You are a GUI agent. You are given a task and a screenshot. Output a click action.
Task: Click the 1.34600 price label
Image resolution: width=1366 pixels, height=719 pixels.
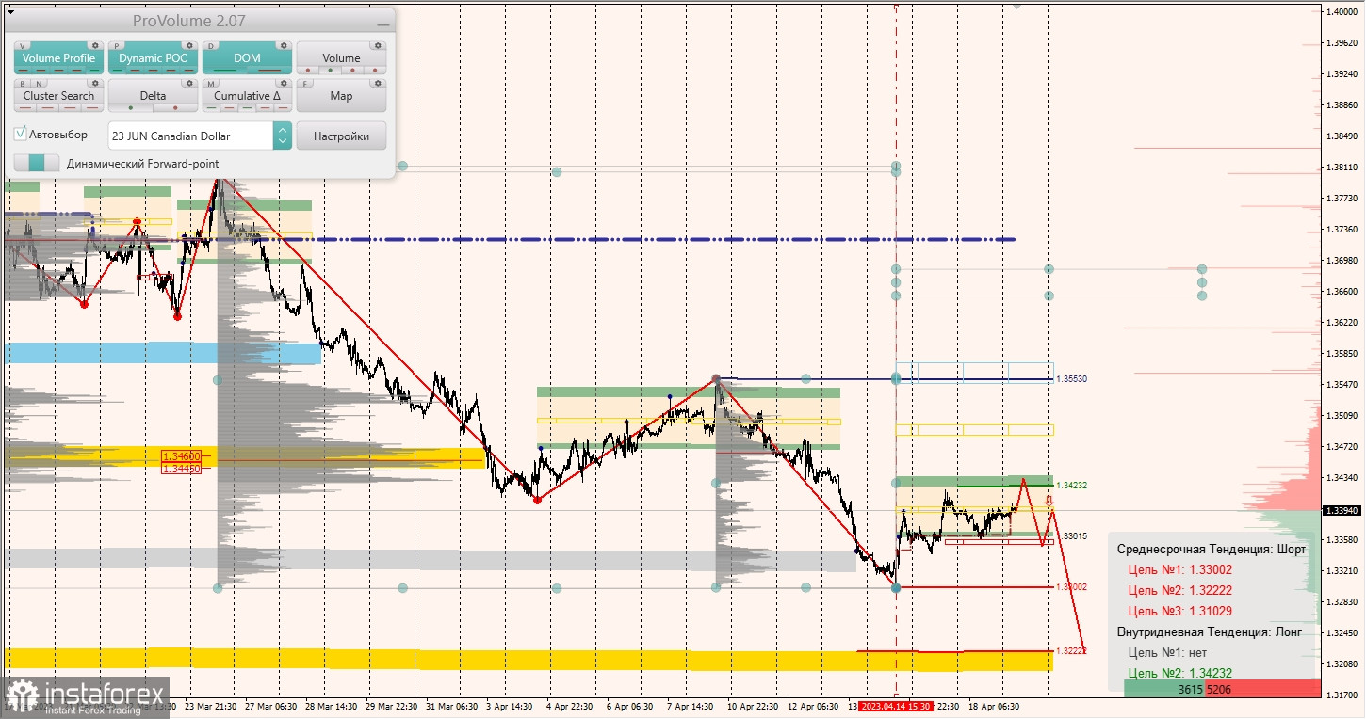click(x=182, y=456)
